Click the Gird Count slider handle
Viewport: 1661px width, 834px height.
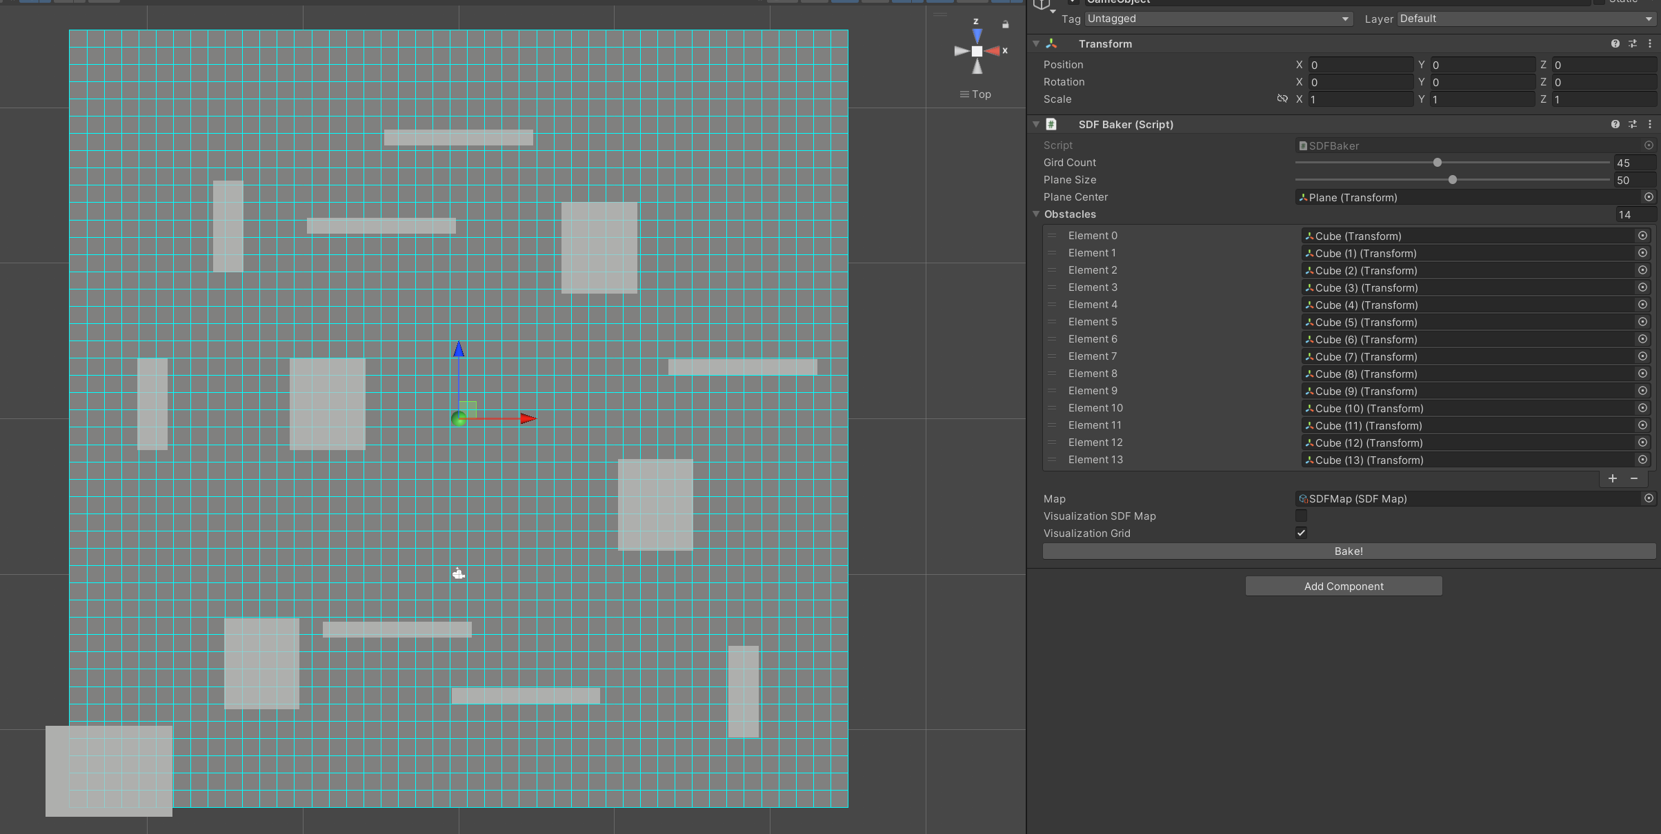tap(1437, 163)
